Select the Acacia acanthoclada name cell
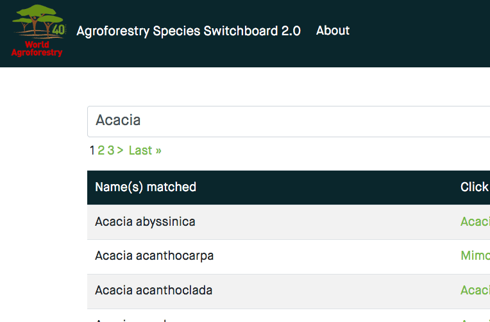The height and width of the screenshot is (322, 490). (153, 291)
